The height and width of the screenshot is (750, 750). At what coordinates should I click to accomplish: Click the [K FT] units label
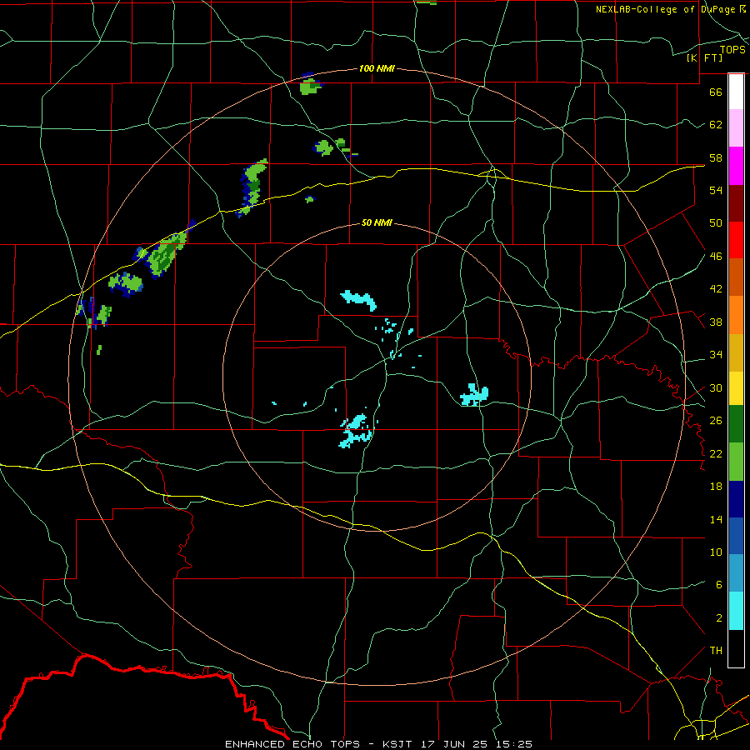click(x=704, y=57)
